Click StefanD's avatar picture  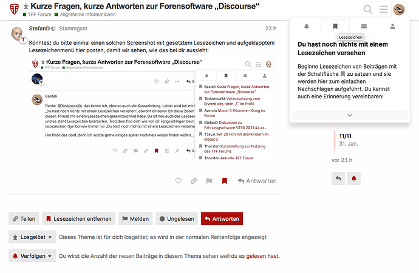tap(18, 33)
